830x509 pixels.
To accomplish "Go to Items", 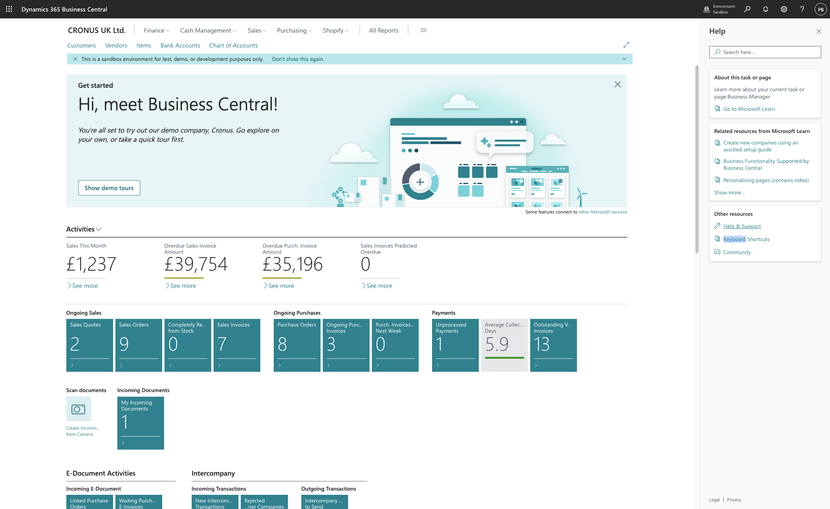I will pyautogui.click(x=144, y=45).
